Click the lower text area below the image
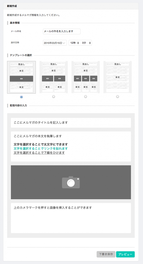 pos(71,218)
